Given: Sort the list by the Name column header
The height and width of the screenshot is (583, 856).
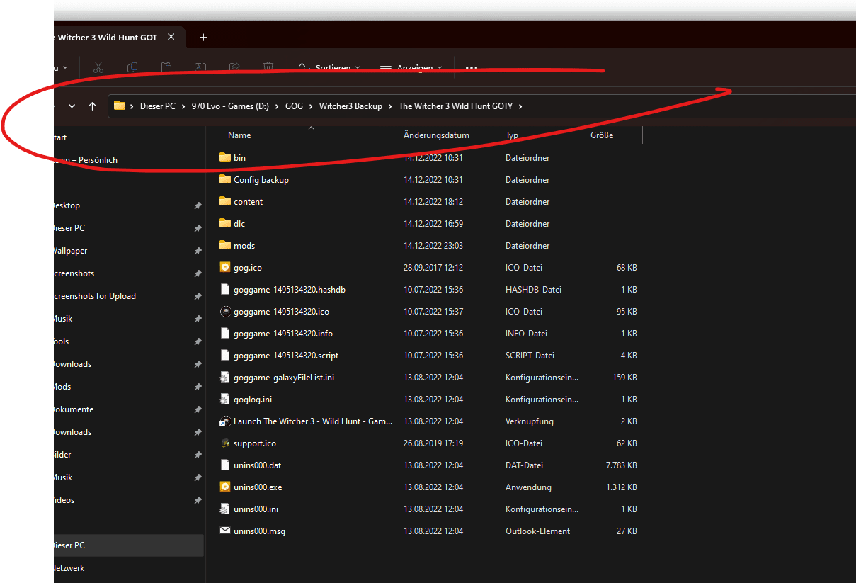Looking at the screenshot, I should pos(239,135).
